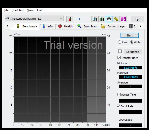149x130 pixels.
Task: Tick the checkbox beside Set Range
Action: [120, 51]
